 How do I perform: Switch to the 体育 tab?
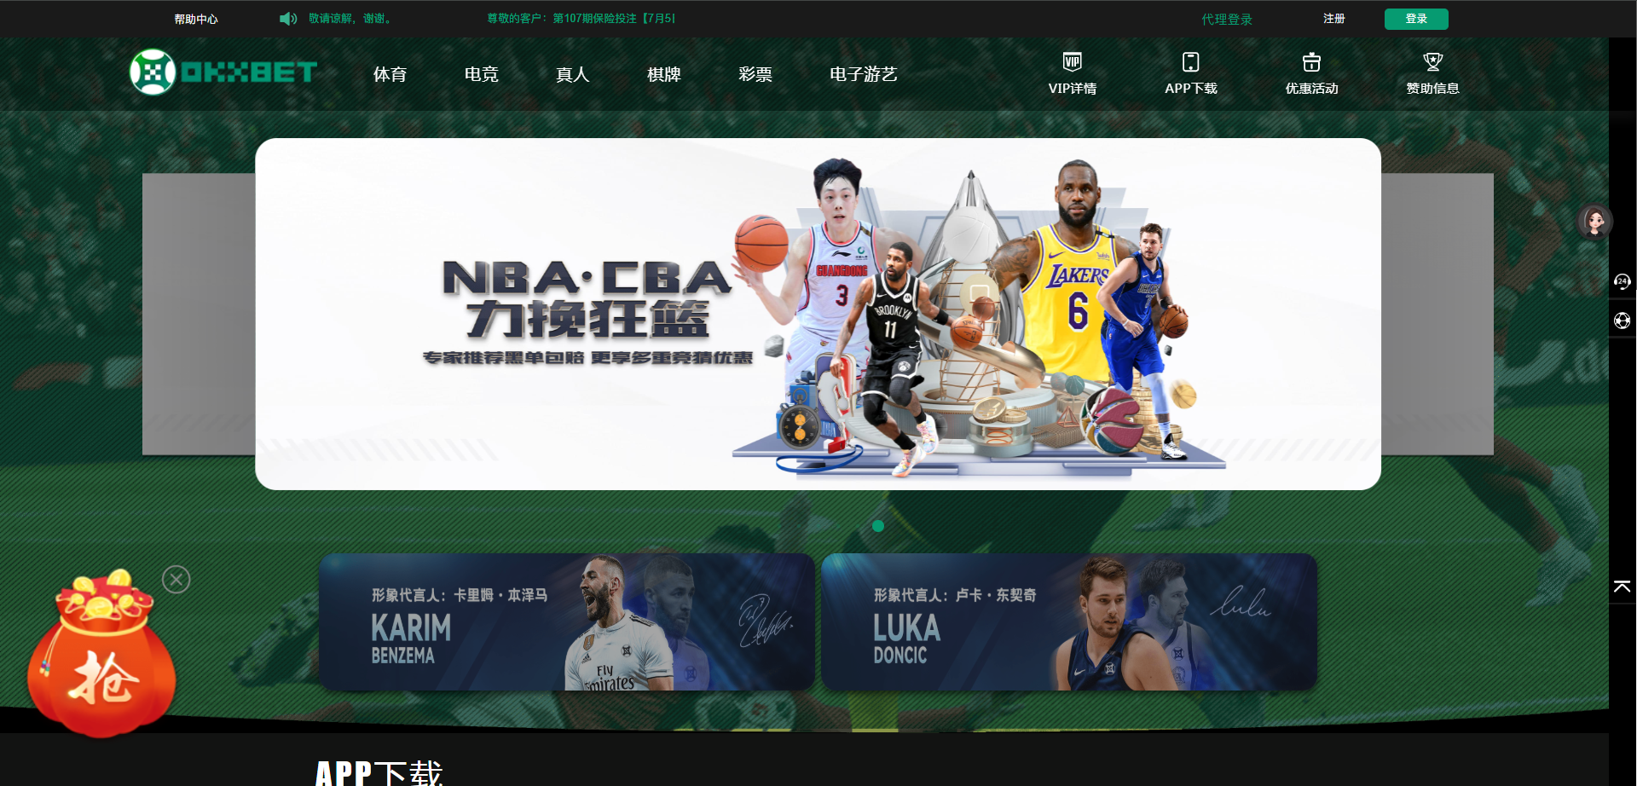coord(390,74)
